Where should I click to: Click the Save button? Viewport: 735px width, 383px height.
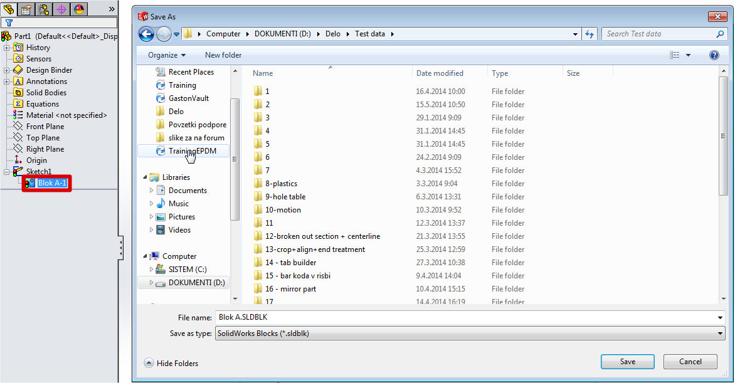coord(627,362)
